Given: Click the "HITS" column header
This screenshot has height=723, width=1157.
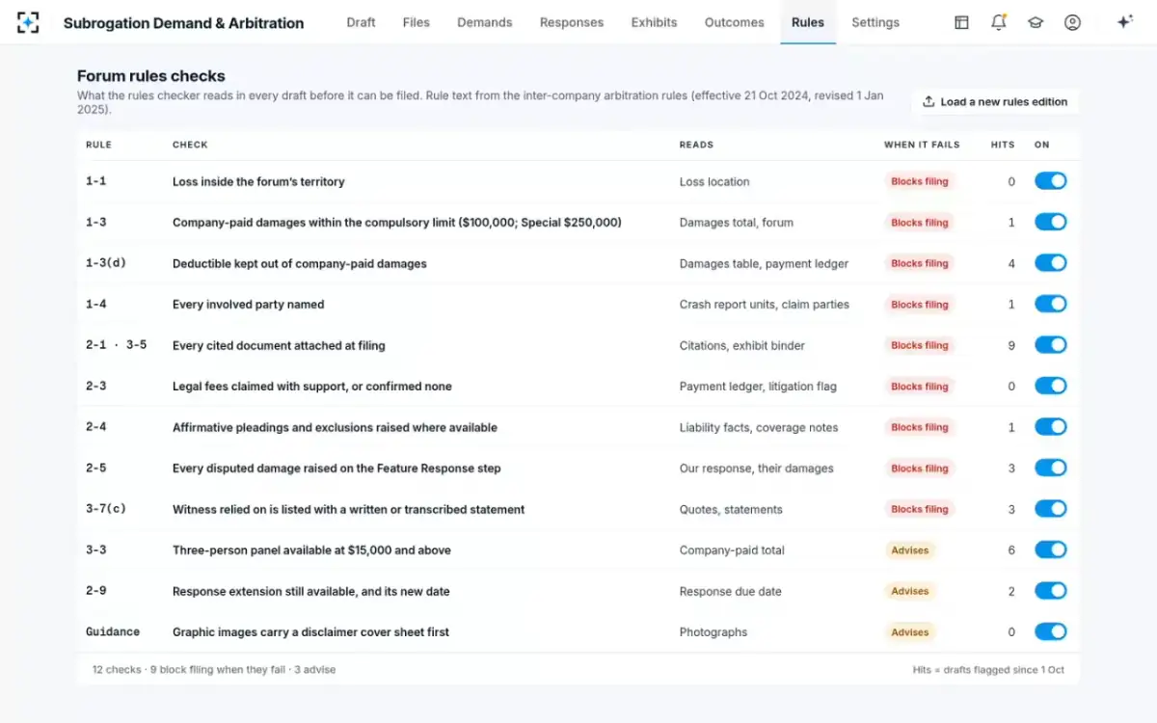Looking at the screenshot, I should (x=1003, y=145).
